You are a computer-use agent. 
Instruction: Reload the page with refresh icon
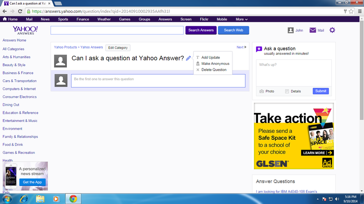click(x=20, y=11)
